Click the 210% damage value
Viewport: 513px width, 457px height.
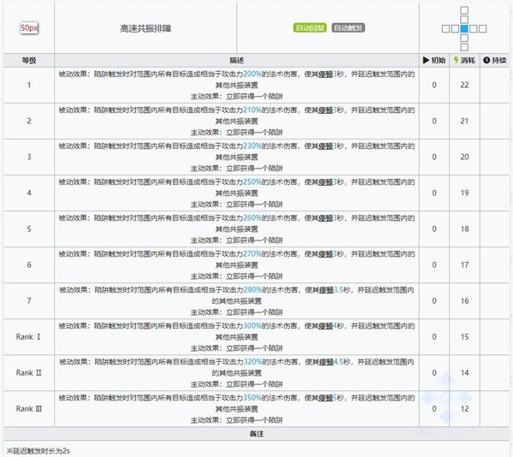pyautogui.click(x=252, y=110)
